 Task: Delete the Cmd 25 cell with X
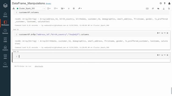(x=167, y=33)
